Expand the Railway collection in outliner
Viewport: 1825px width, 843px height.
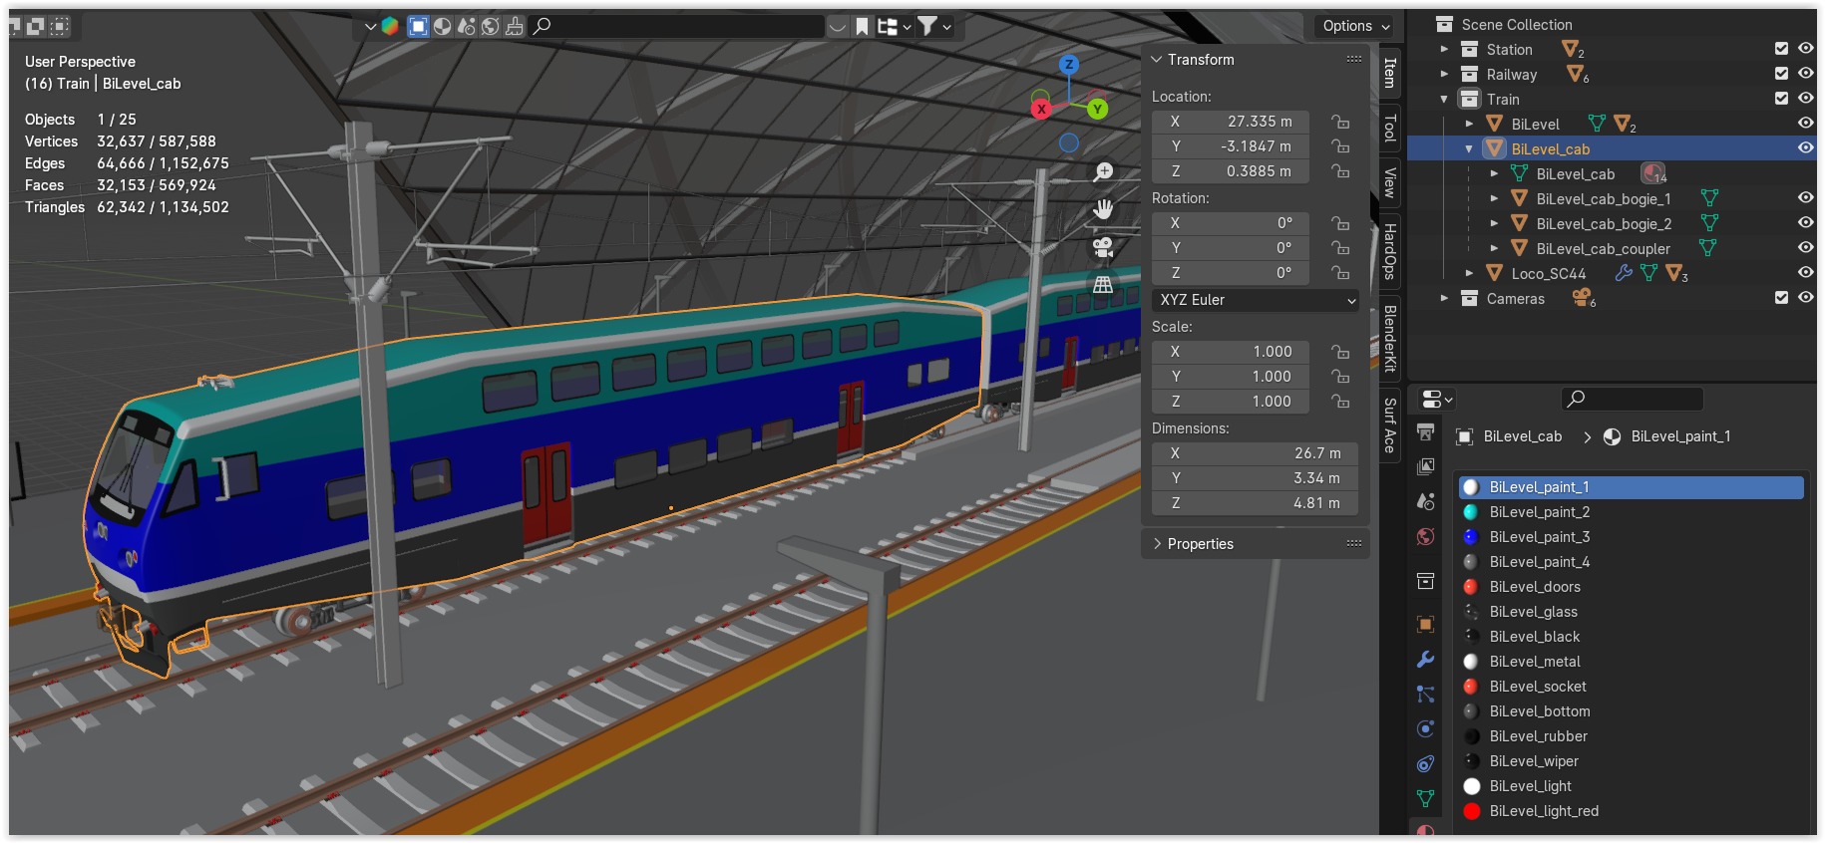pos(1444,74)
